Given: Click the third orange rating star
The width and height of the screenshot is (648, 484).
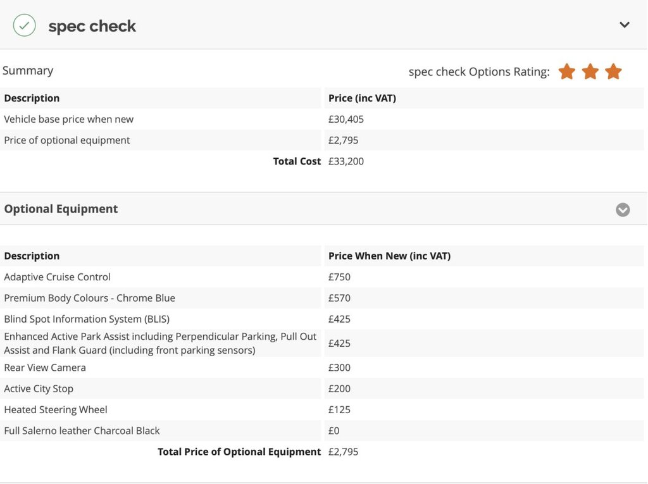Looking at the screenshot, I should pyautogui.click(x=613, y=71).
